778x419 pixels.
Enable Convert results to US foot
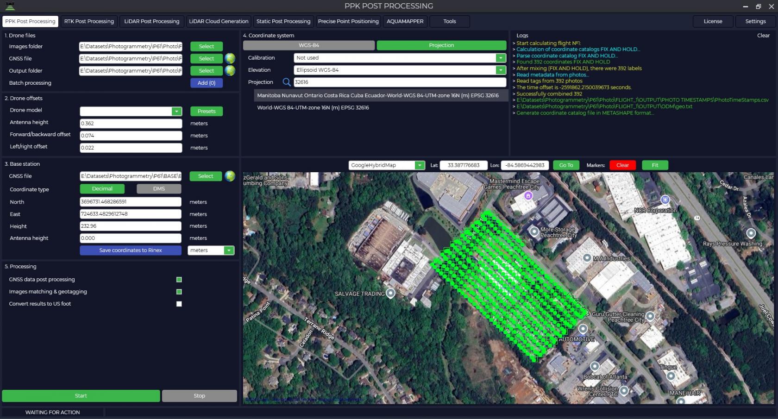[179, 304]
